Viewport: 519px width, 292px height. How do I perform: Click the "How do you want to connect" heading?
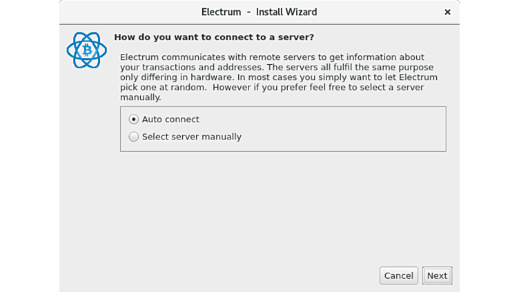tap(214, 37)
